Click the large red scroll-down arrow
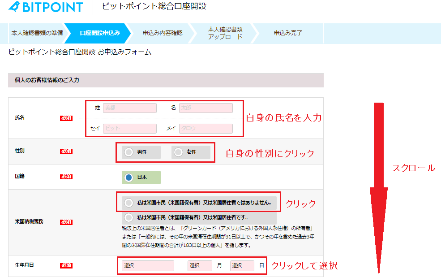This screenshot has height=277, width=441. 378,188
